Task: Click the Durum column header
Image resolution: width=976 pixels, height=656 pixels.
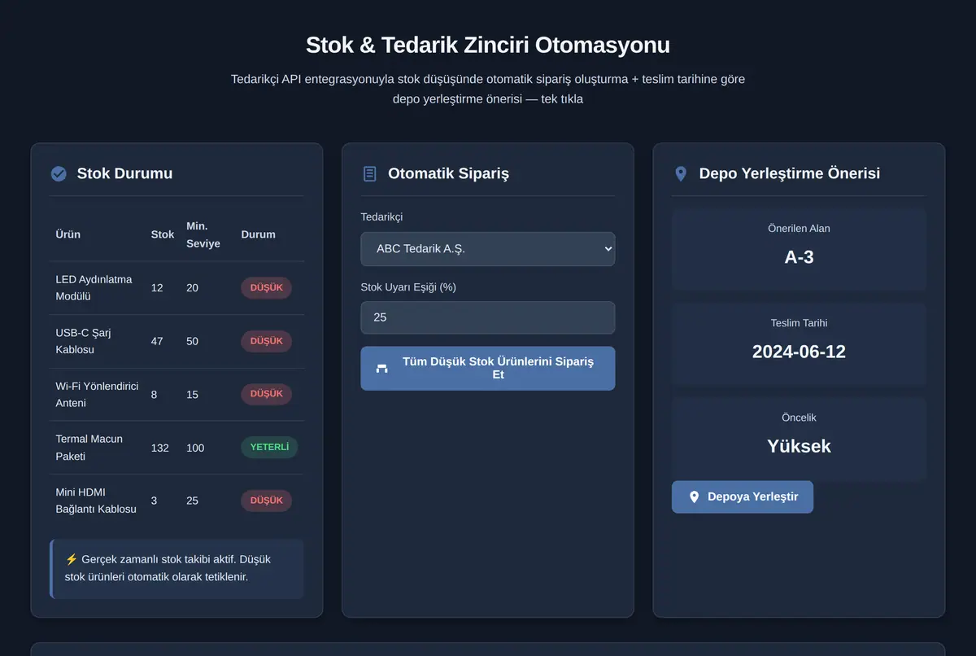Action: click(x=258, y=234)
